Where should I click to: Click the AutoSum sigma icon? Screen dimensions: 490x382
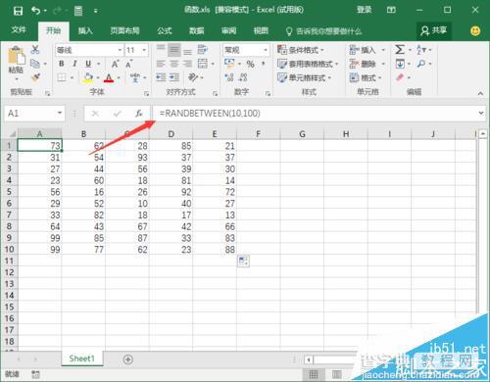tap(400, 50)
